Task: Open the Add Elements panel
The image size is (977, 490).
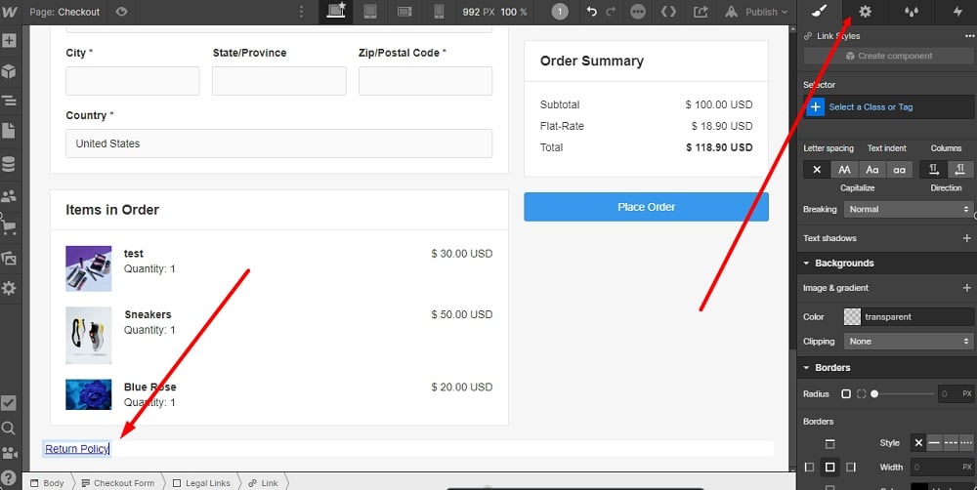Action: pos(9,41)
